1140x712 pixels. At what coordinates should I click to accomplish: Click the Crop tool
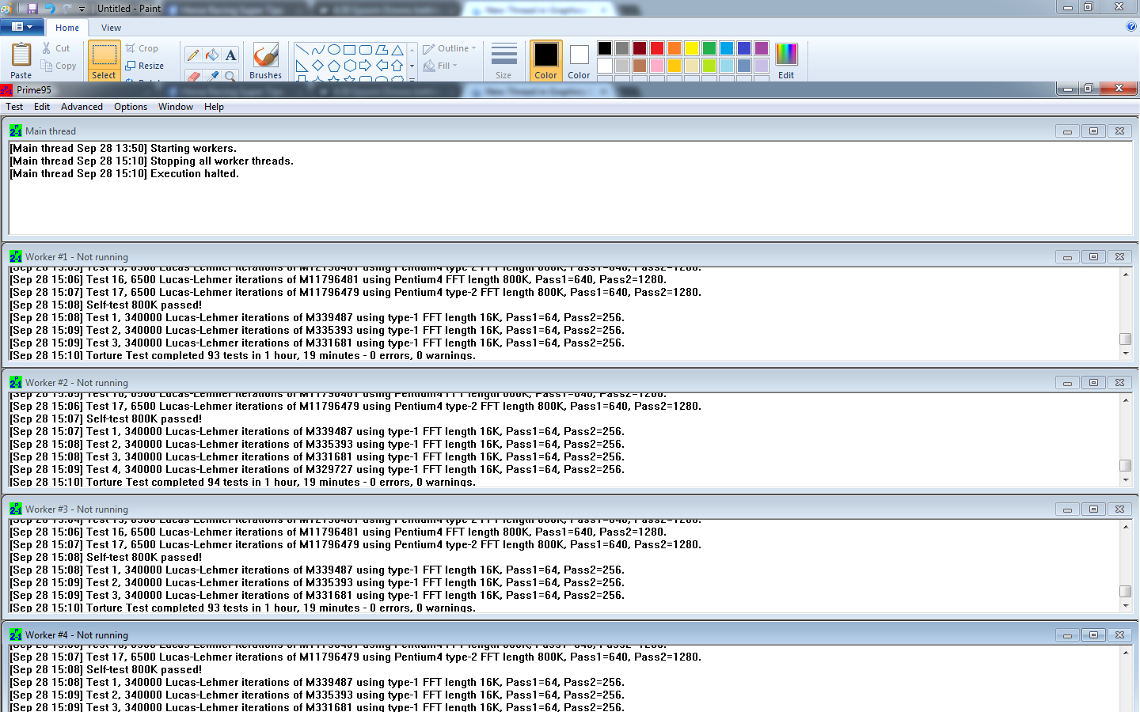coord(142,48)
